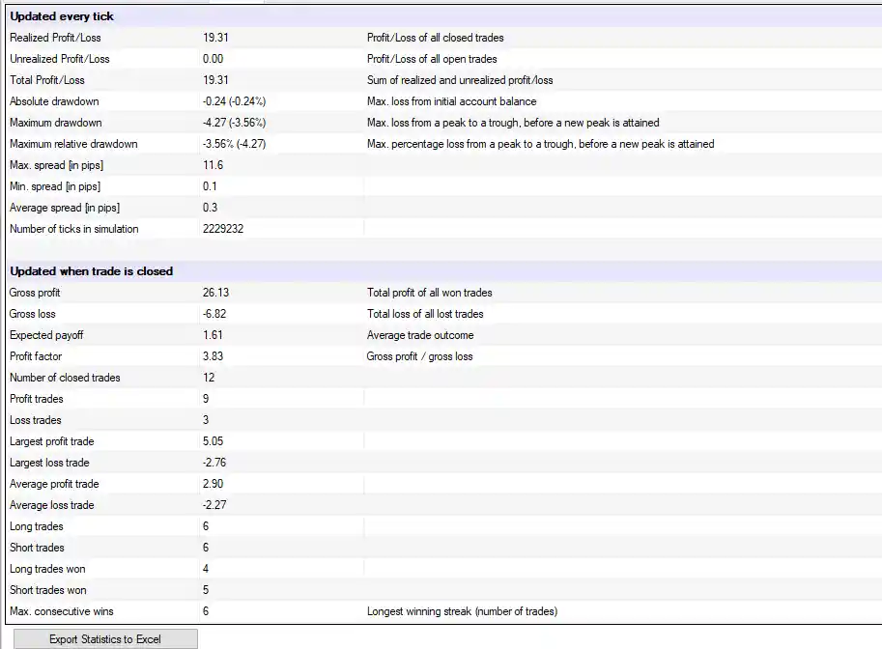Image resolution: width=882 pixels, height=649 pixels.
Task: Select the Loss trades row label
Action: (x=35, y=420)
